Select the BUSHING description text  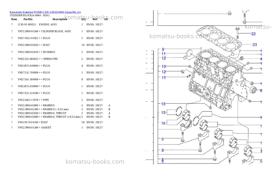[49, 52]
